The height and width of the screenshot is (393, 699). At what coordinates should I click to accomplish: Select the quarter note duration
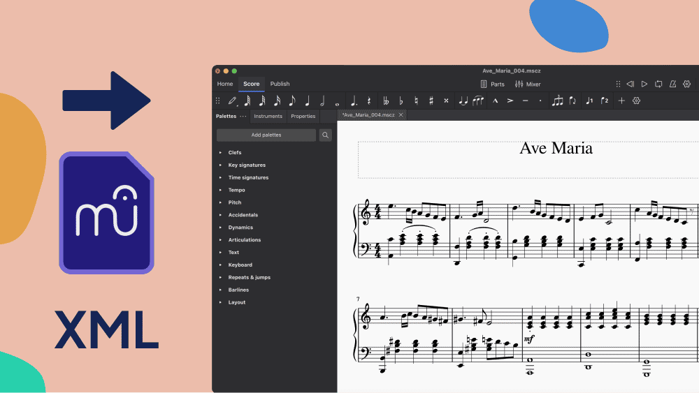point(307,101)
